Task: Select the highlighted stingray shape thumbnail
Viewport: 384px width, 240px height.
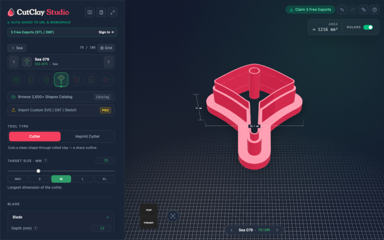Action: (61, 79)
